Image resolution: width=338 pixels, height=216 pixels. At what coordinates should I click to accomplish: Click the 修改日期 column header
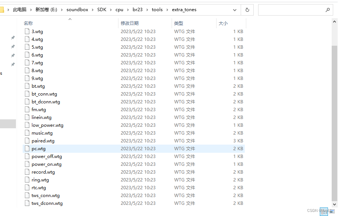(131, 23)
